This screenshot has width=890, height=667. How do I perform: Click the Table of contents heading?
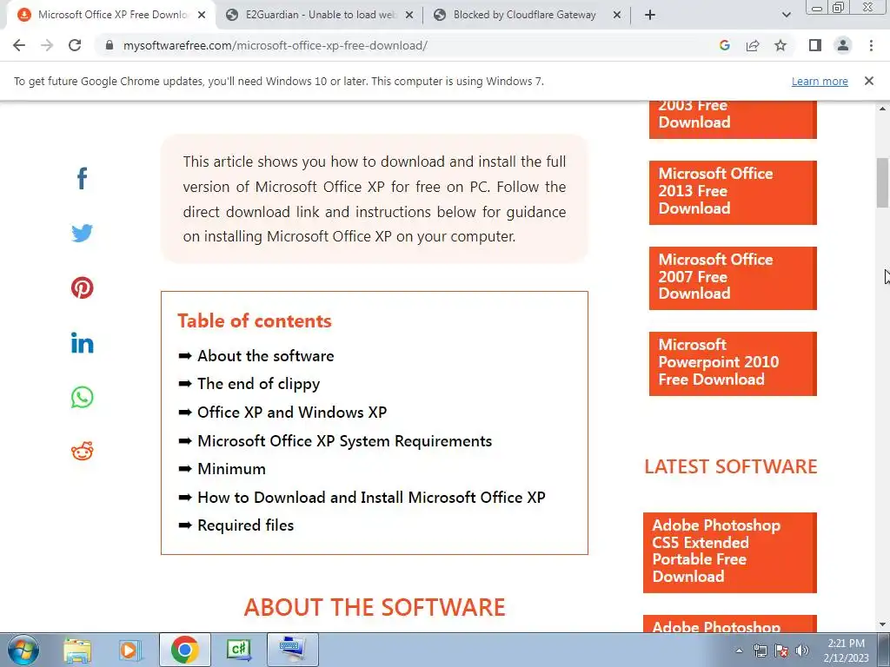pos(255,321)
